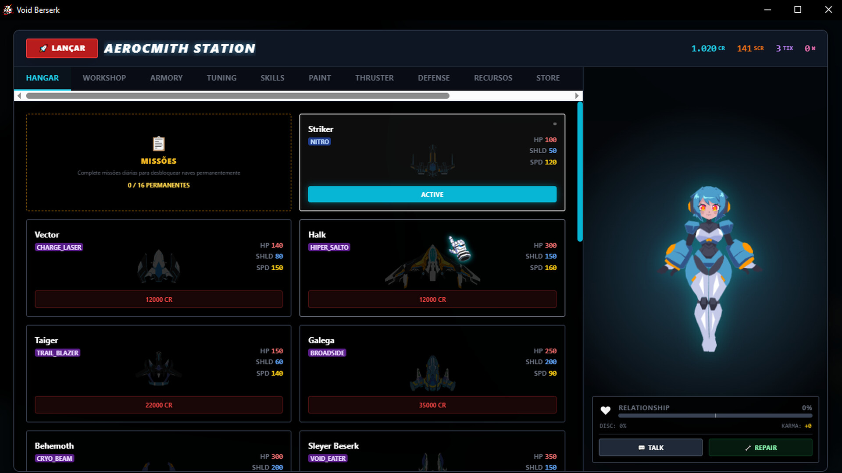Click the hangar vertical scrollbar thumb
Image resolution: width=842 pixels, height=473 pixels.
click(580, 171)
